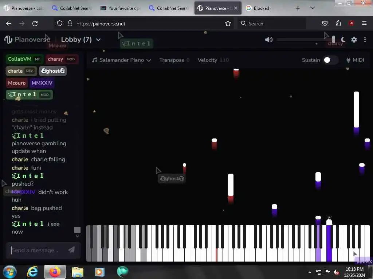Click the muted volume tray icon
Screen dimensions: 373x279
[336, 272]
